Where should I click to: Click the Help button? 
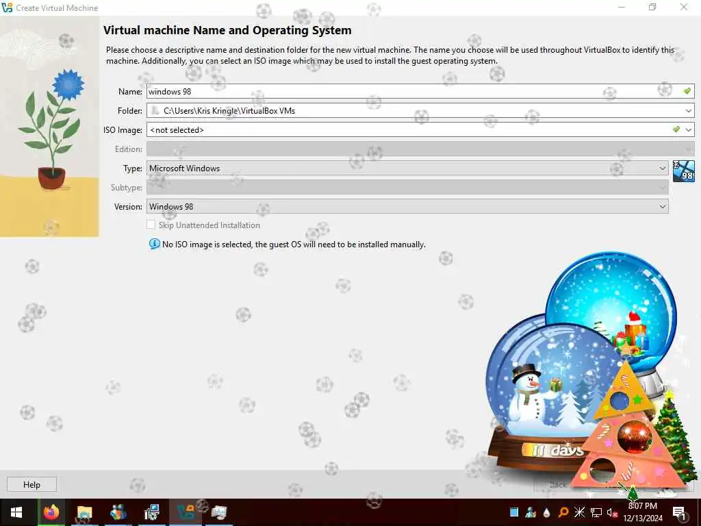tap(31, 484)
